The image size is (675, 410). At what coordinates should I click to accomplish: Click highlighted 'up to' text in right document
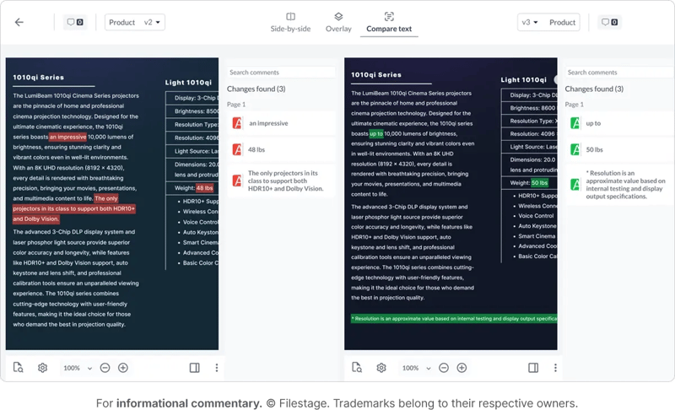pyautogui.click(x=375, y=134)
